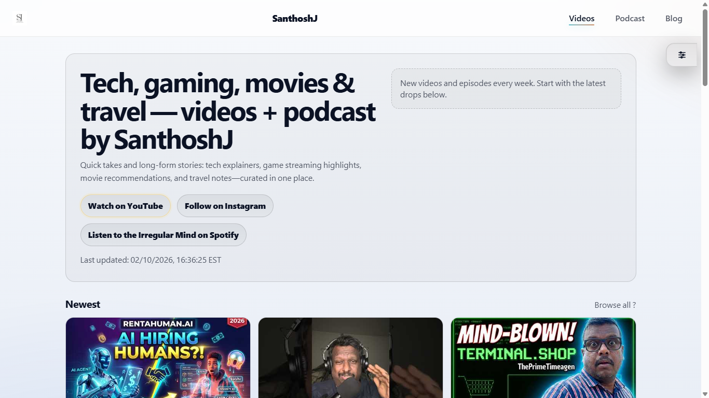709x398 pixels.
Task: Go to the SanthoshJ site title
Action: click(294, 19)
